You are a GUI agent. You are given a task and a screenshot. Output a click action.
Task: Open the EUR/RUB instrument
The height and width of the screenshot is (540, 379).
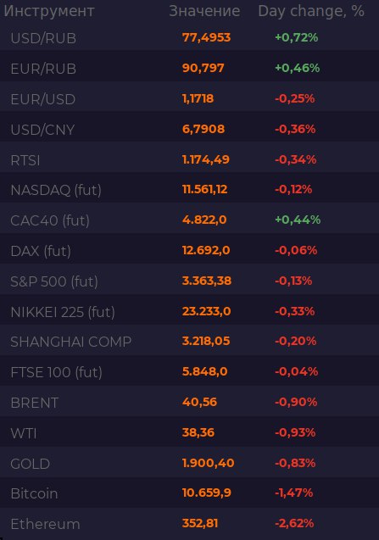click(43, 69)
